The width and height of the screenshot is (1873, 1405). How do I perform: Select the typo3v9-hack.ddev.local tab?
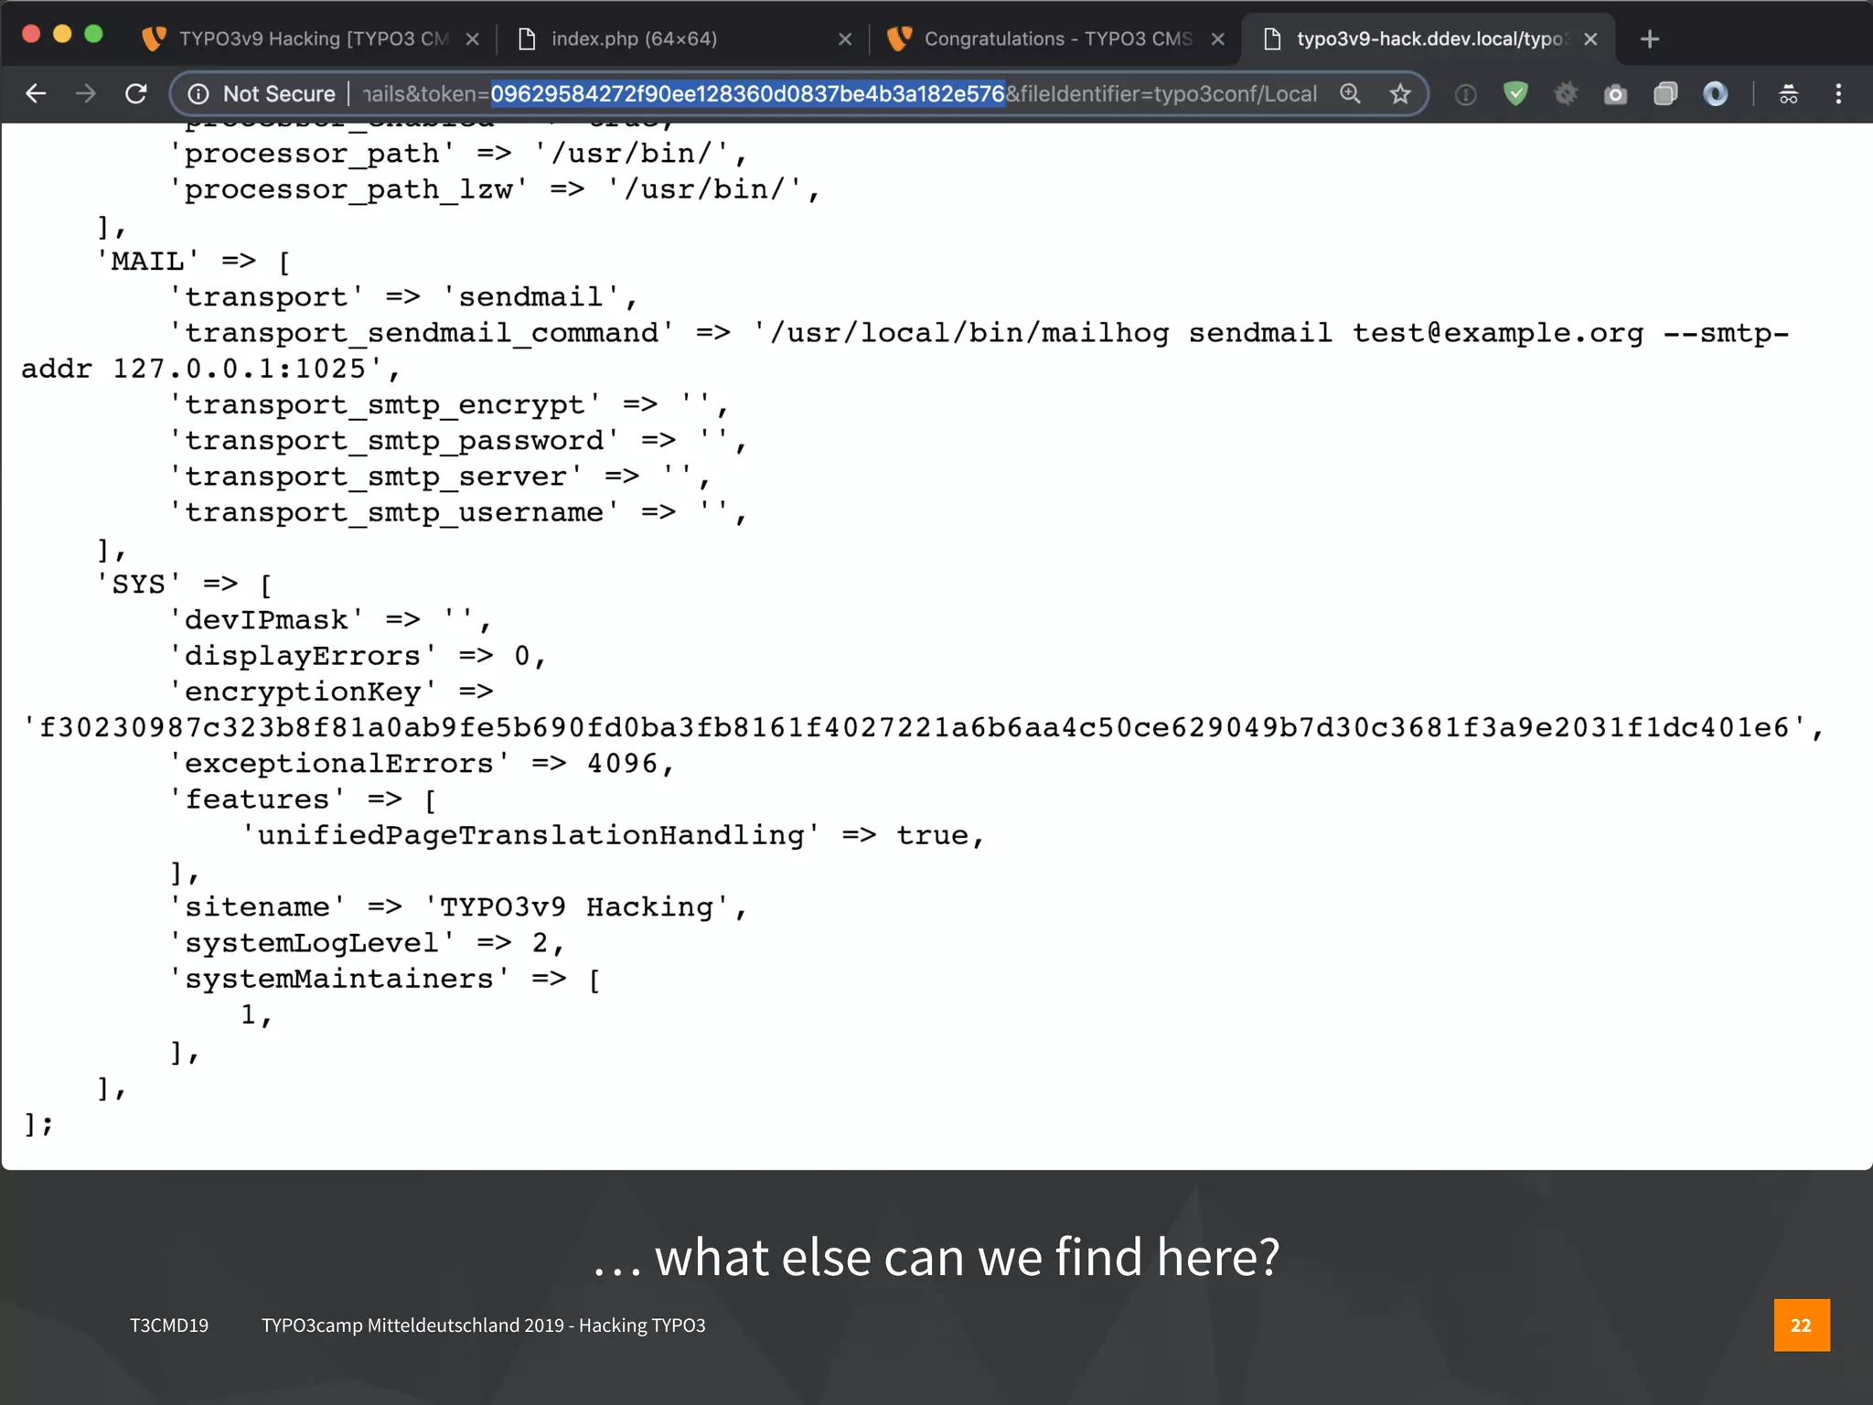[x=1428, y=38]
